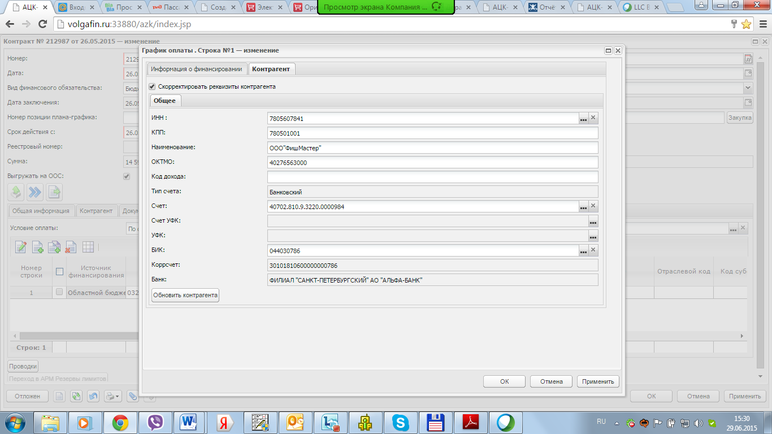Screen dimensions: 772x434
Task: Click the Обновить контрагента button
Action: (185, 296)
